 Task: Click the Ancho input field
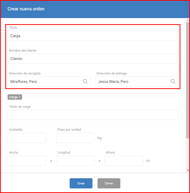pos(27,161)
